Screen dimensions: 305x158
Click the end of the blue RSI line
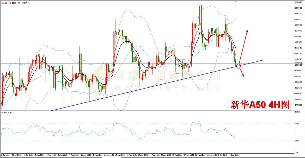[x=235, y=138]
